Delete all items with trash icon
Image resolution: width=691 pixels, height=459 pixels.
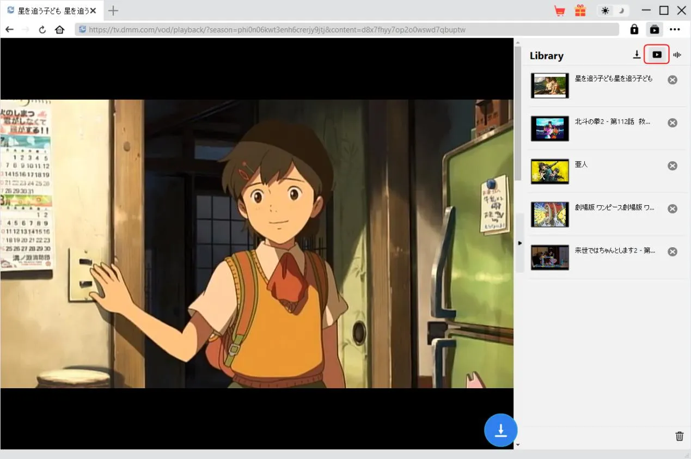coord(680,436)
